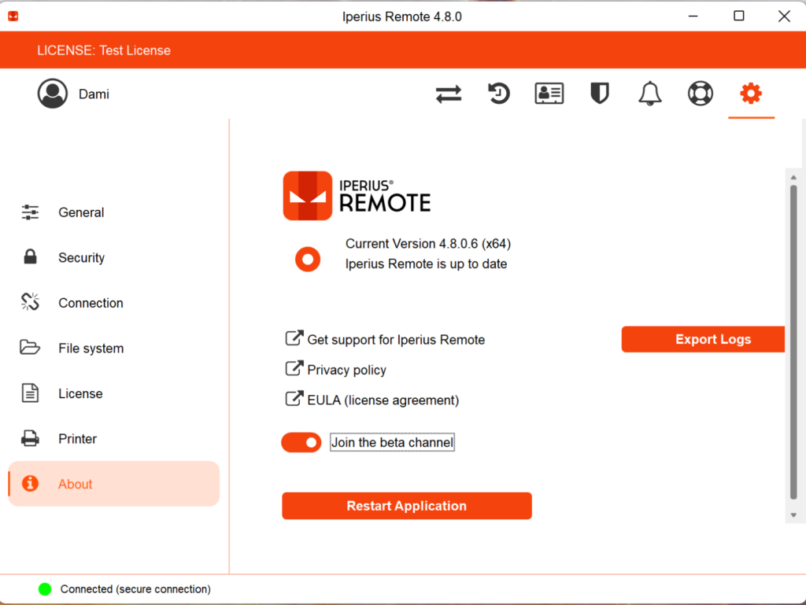Click the scrollbar up arrow
Image resolution: width=806 pixels, height=605 pixels.
pyautogui.click(x=793, y=178)
